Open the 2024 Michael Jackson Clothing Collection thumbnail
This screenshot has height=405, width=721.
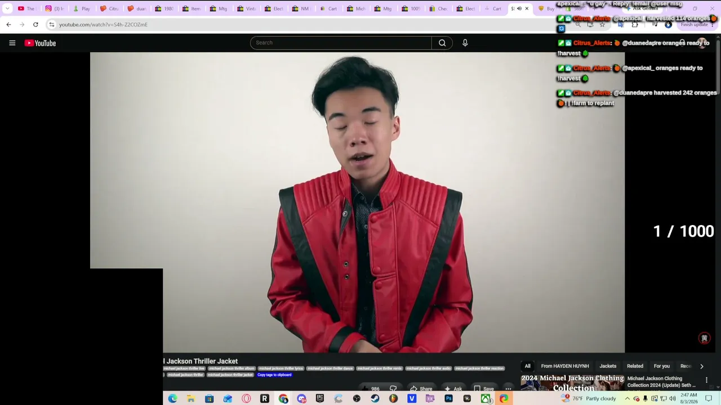(x=572, y=382)
